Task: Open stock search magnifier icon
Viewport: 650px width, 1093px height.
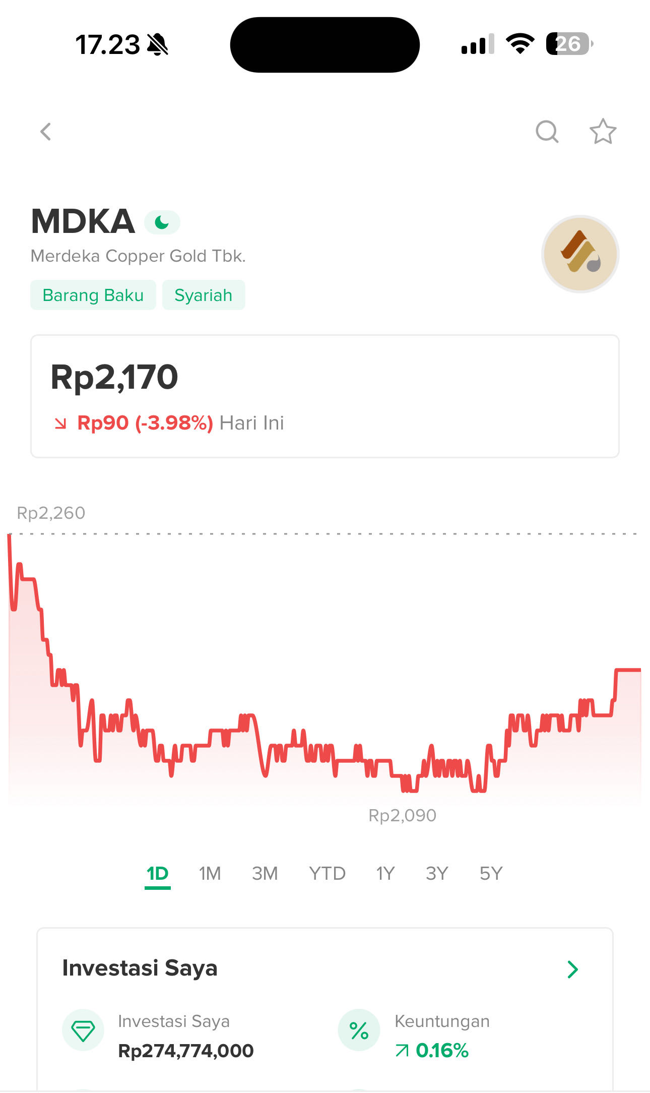Action: tap(547, 132)
